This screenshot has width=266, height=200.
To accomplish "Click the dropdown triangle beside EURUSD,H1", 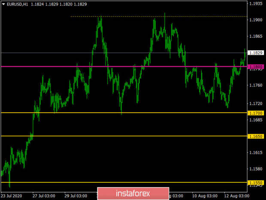I will [3, 4].
